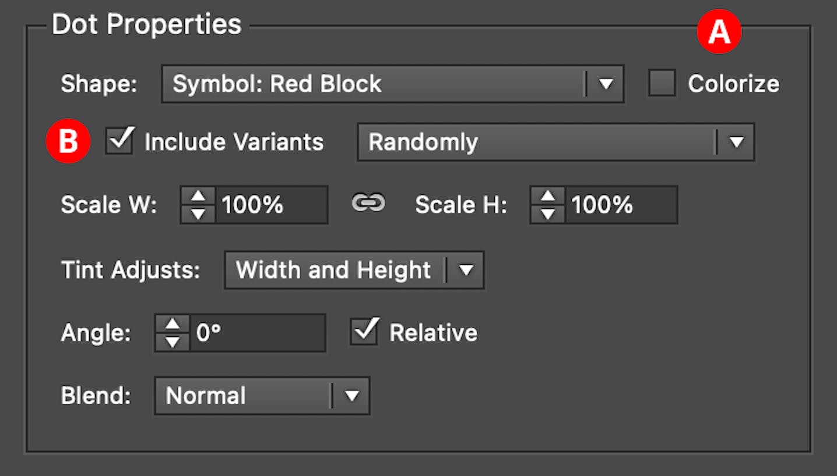The height and width of the screenshot is (476, 837).
Task: Click the Scale H percentage field
Action: point(620,205)
